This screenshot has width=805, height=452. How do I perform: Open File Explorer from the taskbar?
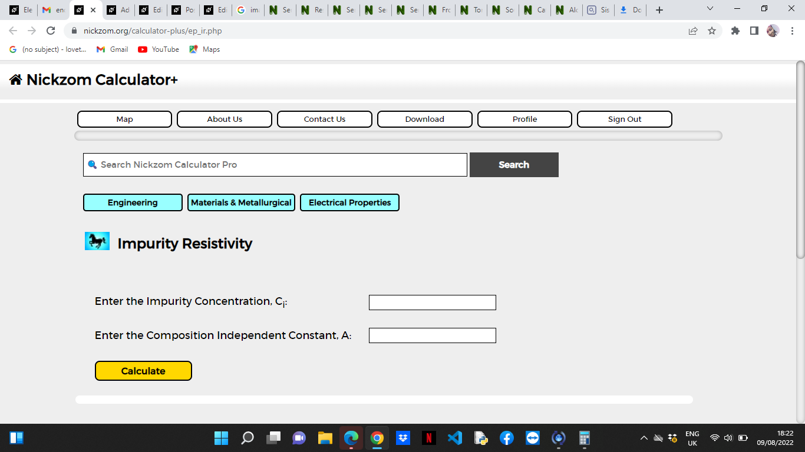325,438
